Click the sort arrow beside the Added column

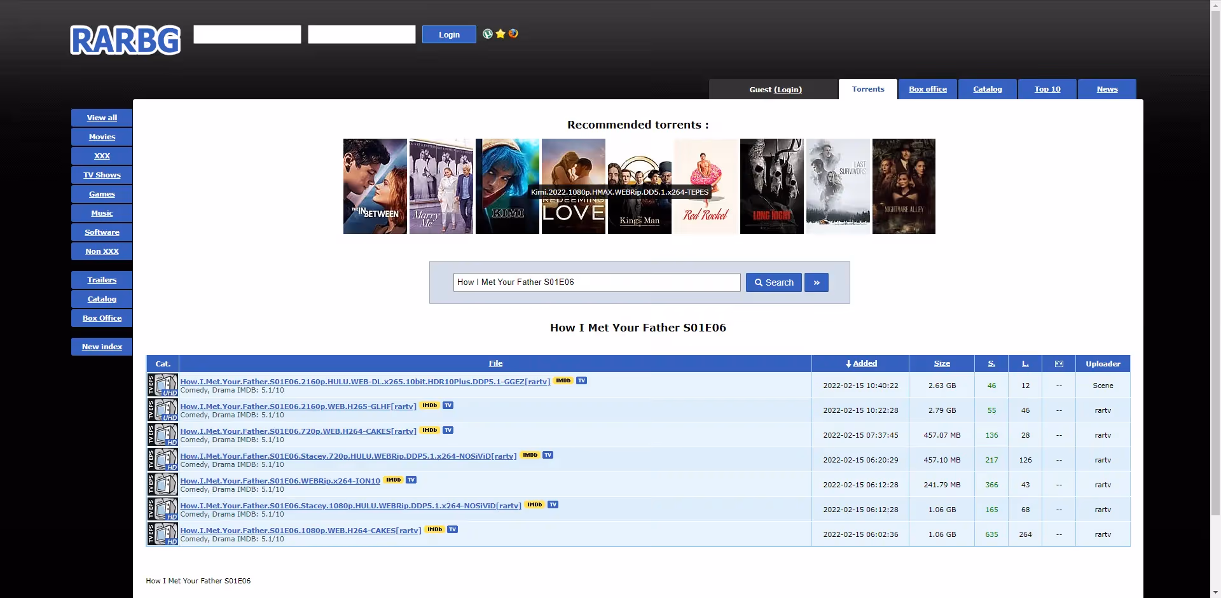pyautogui.click(x=848, y=363)
